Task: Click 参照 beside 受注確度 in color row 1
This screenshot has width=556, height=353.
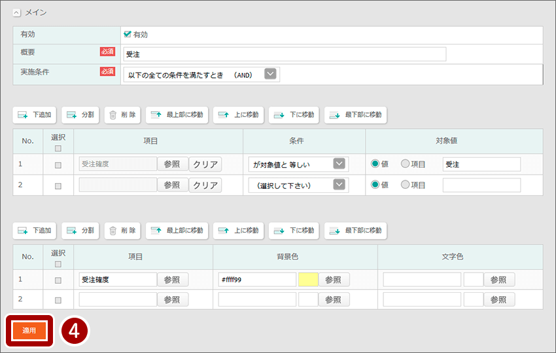Action: [172, 280]
